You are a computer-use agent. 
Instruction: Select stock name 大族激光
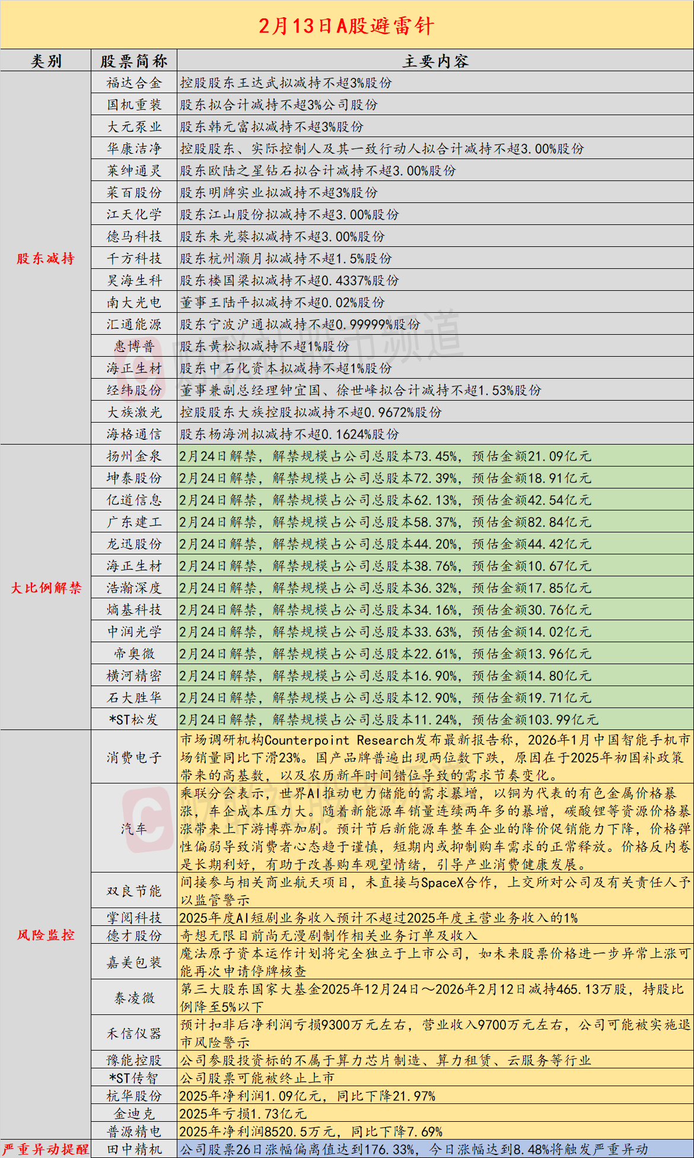134,413
